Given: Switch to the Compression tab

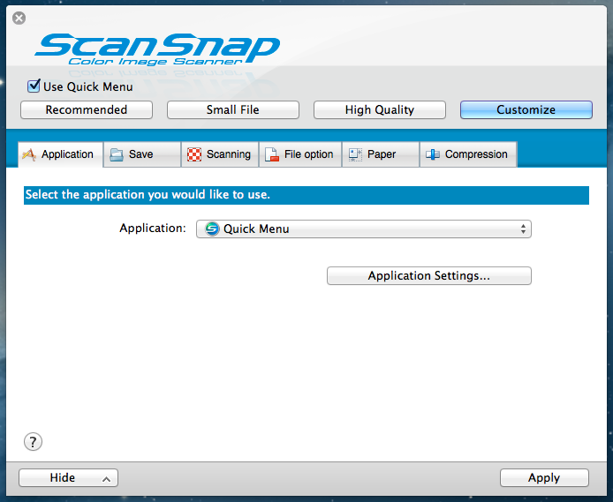Looking at the screenshot, I should tap(468, 154).
